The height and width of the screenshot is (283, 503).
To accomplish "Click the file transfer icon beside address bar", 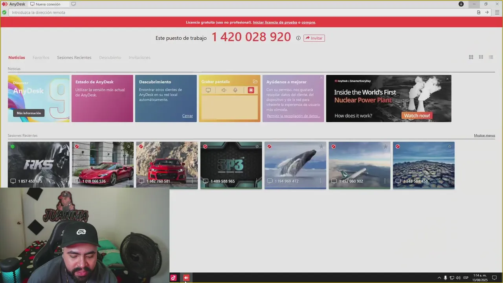I will point(479,13).
